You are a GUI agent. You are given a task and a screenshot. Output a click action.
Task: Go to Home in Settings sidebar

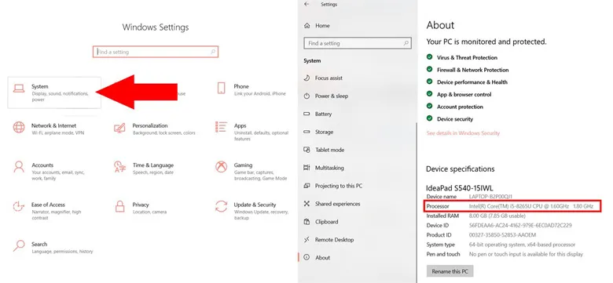(x=322, y=26)
